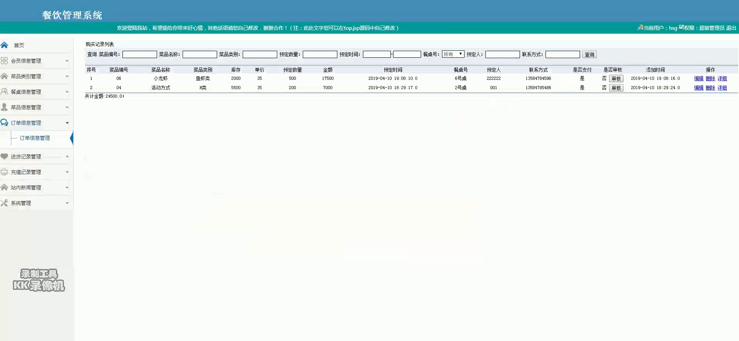
Task: Click the 餐饮管理系统 title
Action: 72,15
